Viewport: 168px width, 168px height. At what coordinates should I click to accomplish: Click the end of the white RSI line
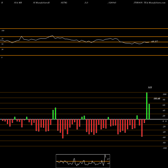click(x=149, y=42)
